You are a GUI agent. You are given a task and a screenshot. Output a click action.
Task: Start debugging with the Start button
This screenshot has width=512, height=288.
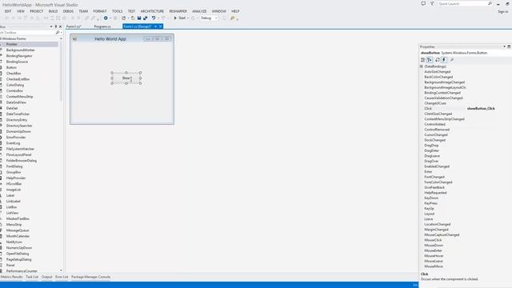tap(179, 18)
